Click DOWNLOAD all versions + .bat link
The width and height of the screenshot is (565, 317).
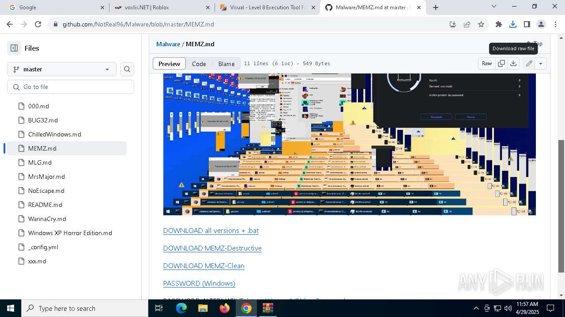pyautogui.click(x=211, y=231)
